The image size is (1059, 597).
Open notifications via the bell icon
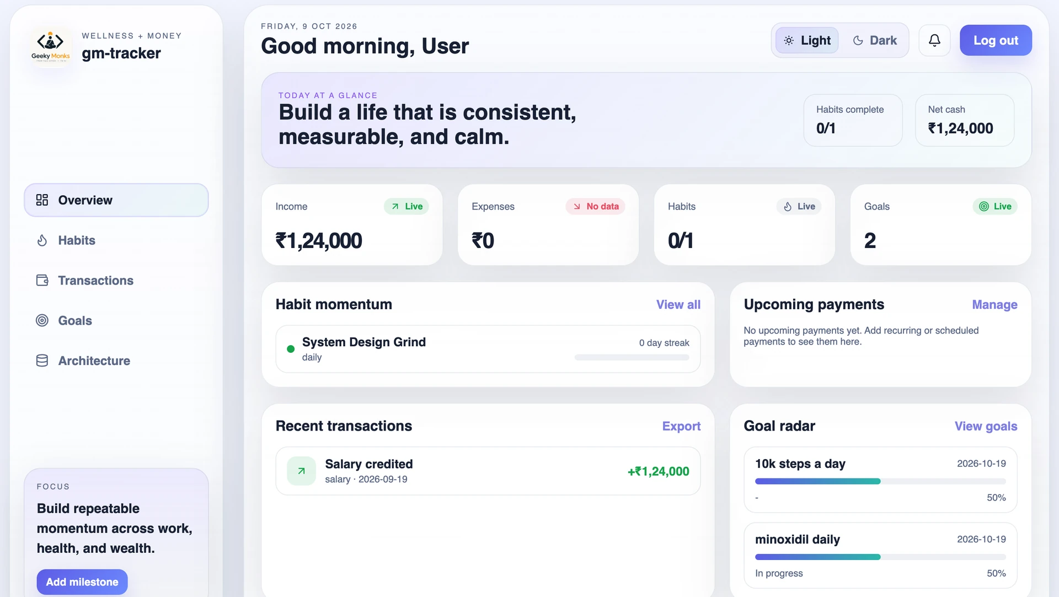click(x=934, y=40)
